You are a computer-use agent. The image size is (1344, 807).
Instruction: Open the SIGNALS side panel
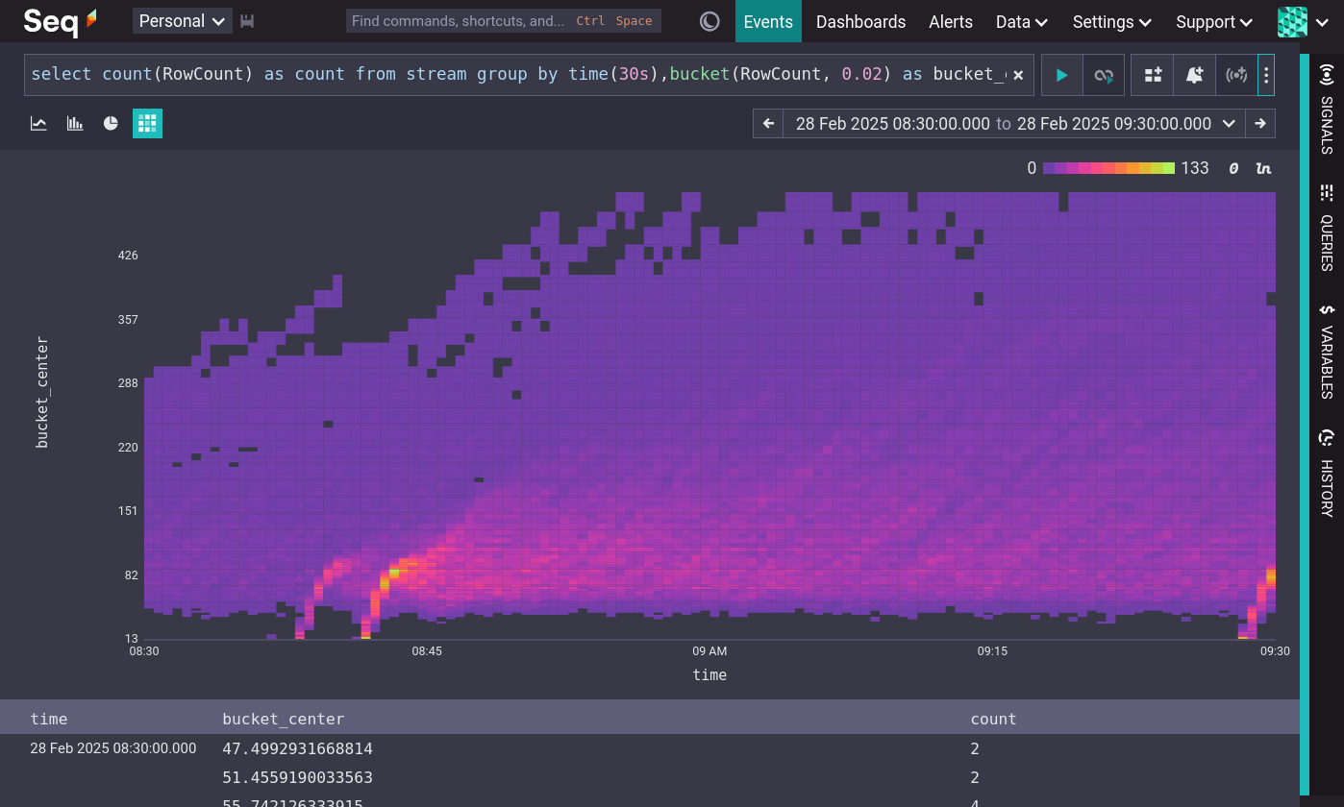tap(1327, 109)
